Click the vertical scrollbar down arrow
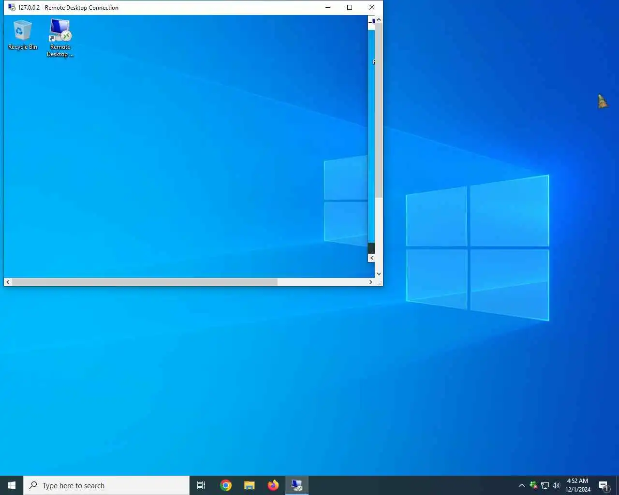Screen dimensions: 619x495 (379, 274)
